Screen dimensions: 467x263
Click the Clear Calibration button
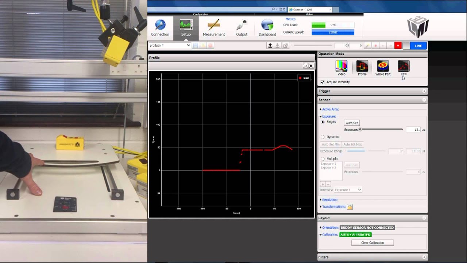pos(373,243)
